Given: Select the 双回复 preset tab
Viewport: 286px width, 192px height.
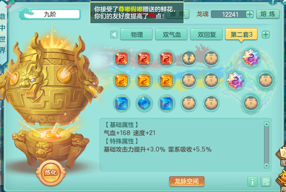Looking at the screenshot, I should 207,34.
